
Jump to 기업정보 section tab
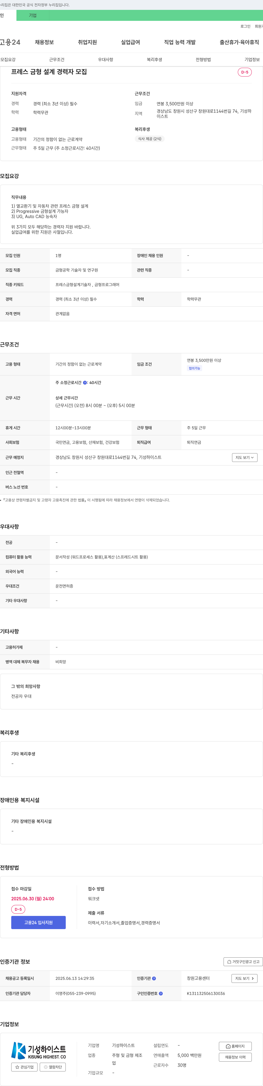tap(252, 60)
